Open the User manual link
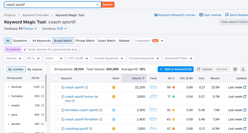 [x=210, y=15]
